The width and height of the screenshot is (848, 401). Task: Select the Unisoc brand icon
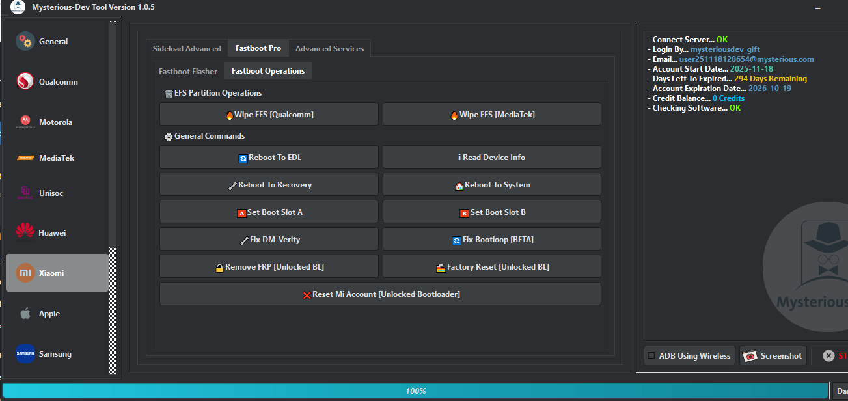tap(57, 193)
